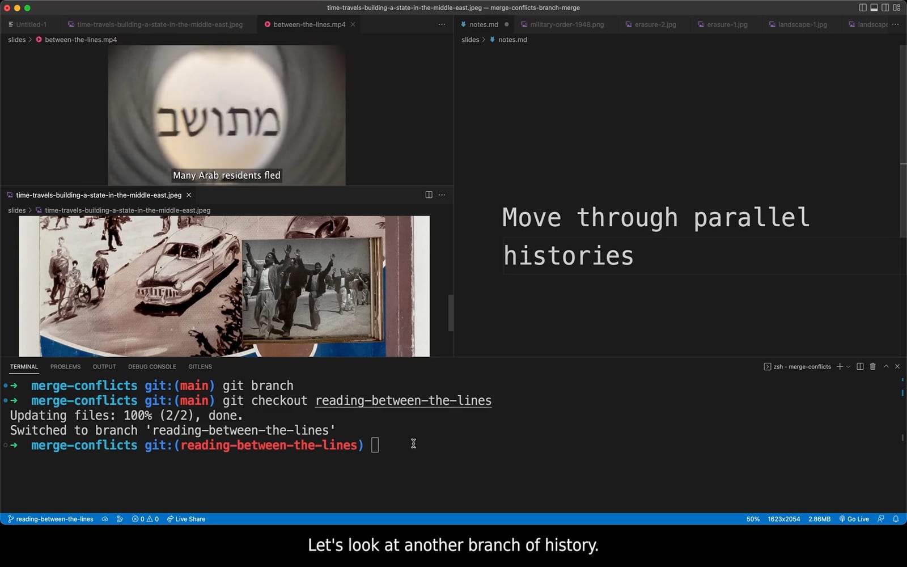907x567 pixels.
Task: Click the reading-between-the-lines branch in status bar
Action: [x=50, y=519]
